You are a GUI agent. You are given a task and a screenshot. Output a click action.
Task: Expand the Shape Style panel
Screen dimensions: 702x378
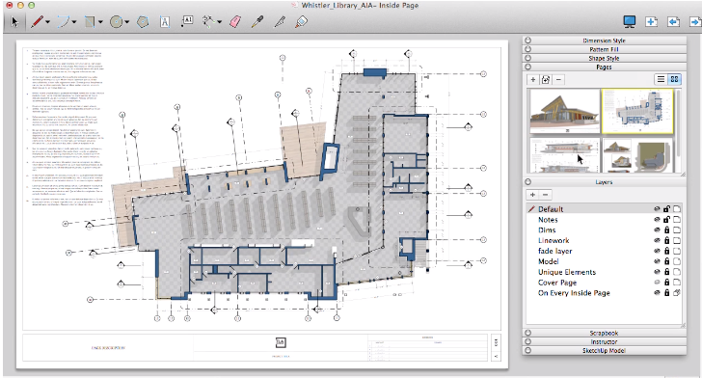pos(604,58)
